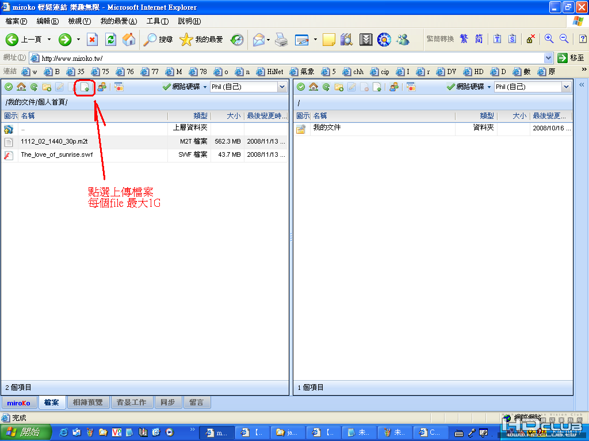Viewport: 589px width, 441px height.
Task: Click the delete file icon in right pane
Action: pyautogui.click(x=364, y=87)
